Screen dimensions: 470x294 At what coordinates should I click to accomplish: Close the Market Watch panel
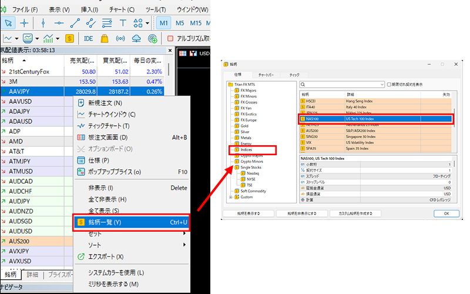[x=170, y=51]
